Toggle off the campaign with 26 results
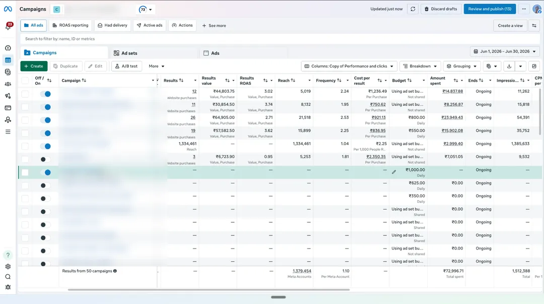The image size is (544, 304). (x=45, y=120)
